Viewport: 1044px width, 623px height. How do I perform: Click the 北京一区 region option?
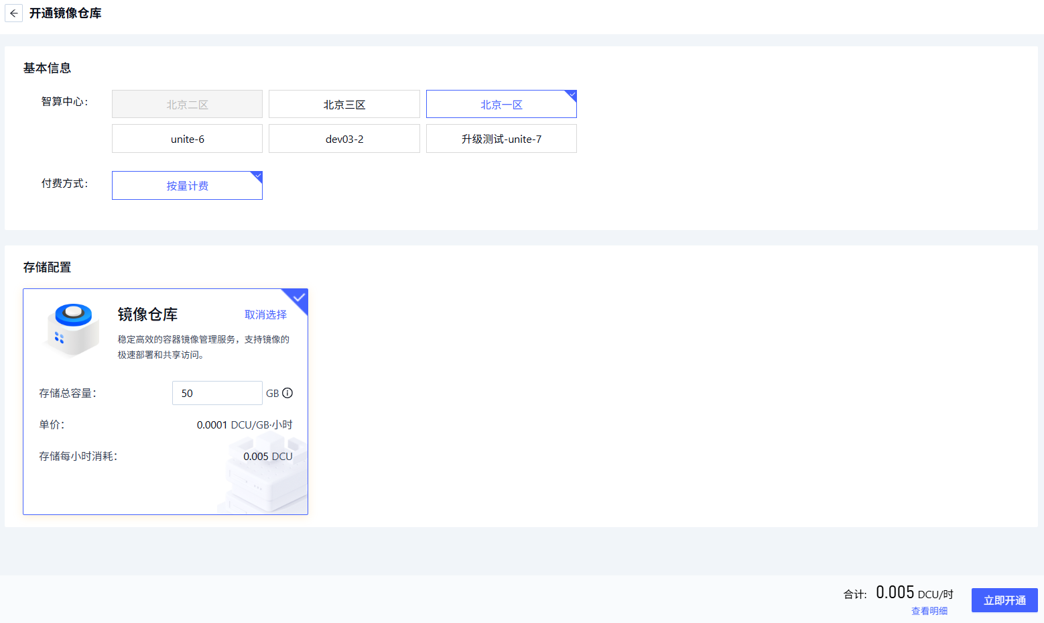501,104
